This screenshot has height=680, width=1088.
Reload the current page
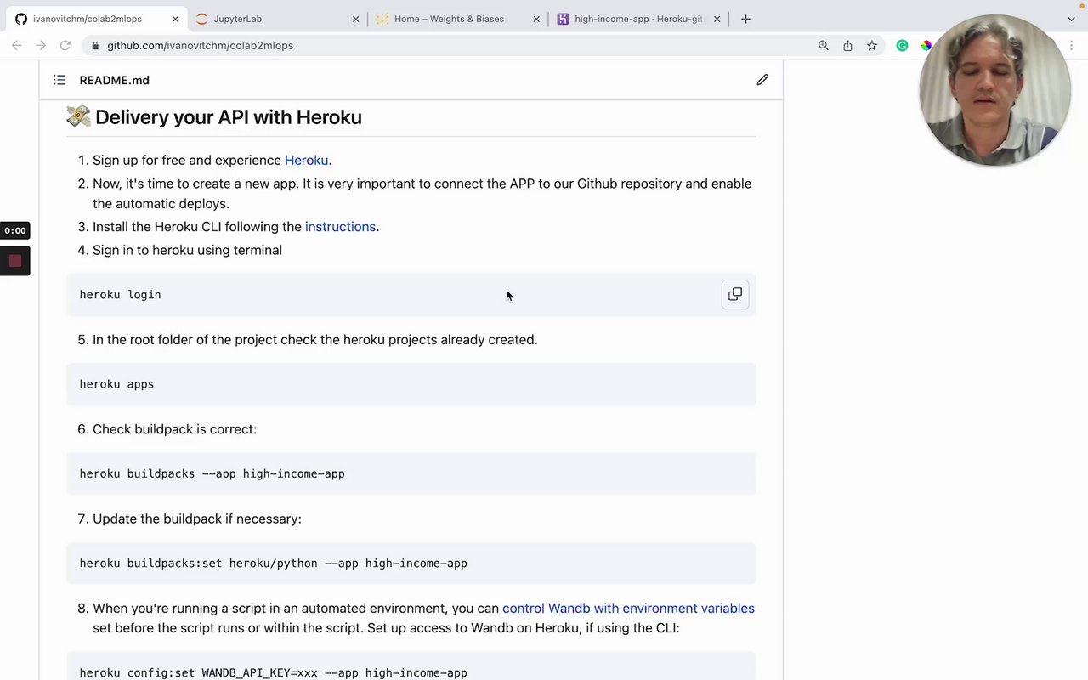tap(65, 46)
